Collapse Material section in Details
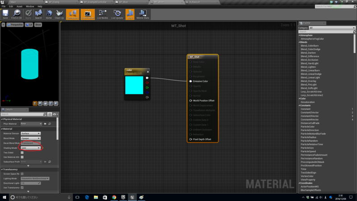 (x=2, y=129)
